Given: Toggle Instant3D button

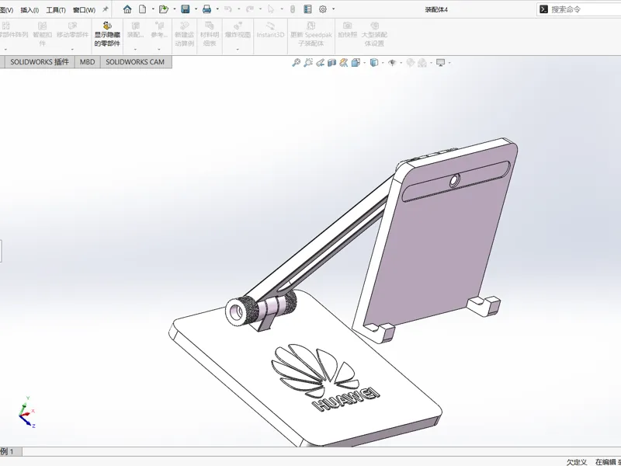Looking at the screenshot, I should pyautogui.click(x=270, y=30).
